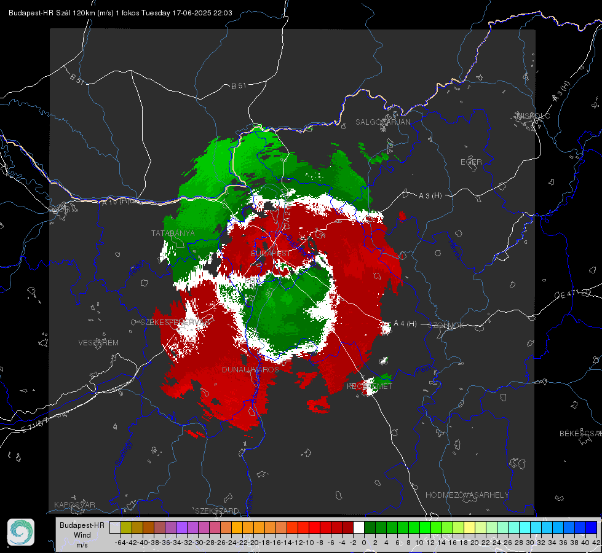Click the DUNAÚJVÁROS city label
The image size is (602, 553).
pyautogui.click(x=250, y=369)
